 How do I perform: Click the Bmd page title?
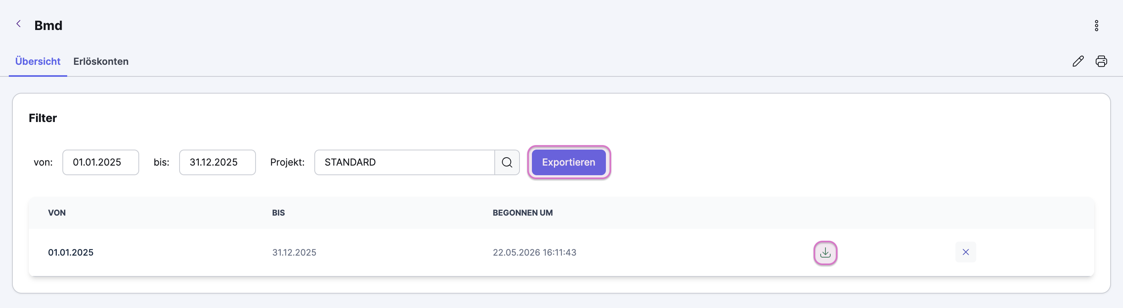(x=48, y=25)
